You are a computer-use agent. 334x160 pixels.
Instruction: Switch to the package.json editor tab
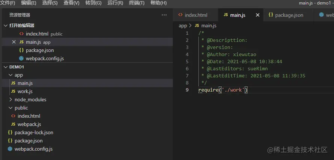coord(289,15)
